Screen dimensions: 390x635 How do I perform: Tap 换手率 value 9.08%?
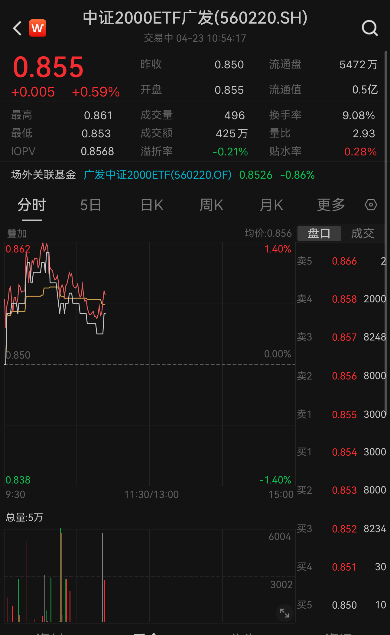coord(359,115)
